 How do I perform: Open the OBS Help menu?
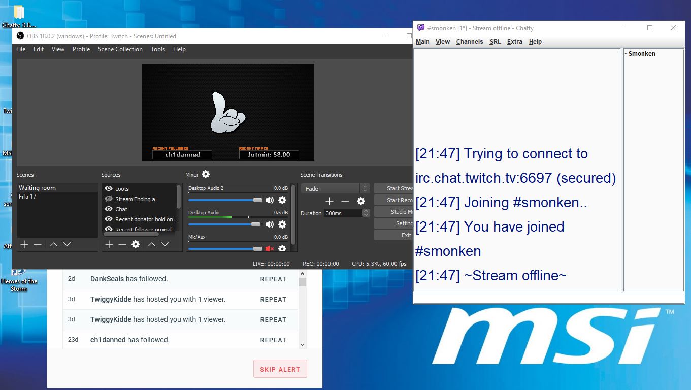tap(179, 49)
